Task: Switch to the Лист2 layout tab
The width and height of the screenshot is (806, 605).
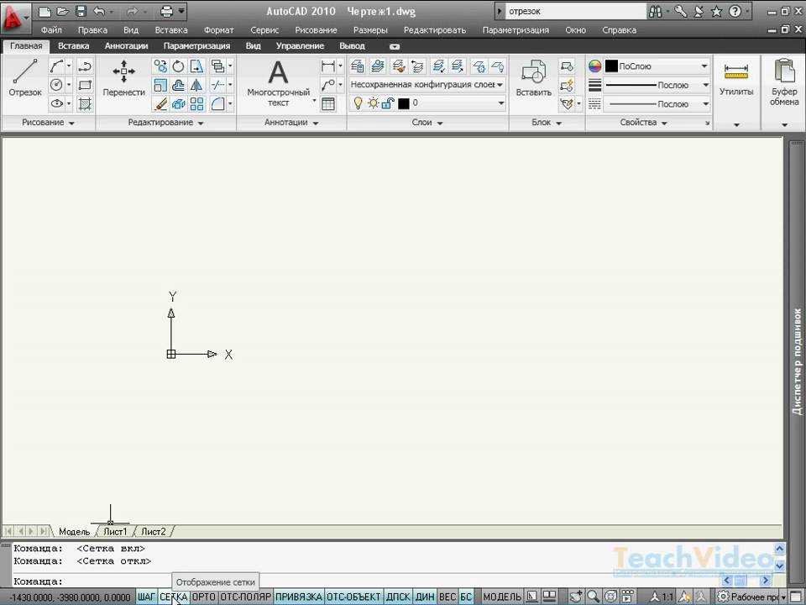Action: pos(153,531)
